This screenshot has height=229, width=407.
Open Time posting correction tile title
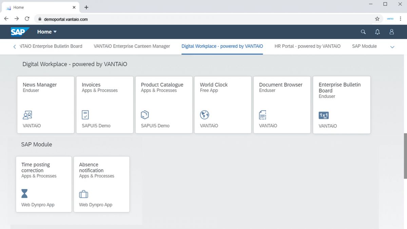(36, 168)
